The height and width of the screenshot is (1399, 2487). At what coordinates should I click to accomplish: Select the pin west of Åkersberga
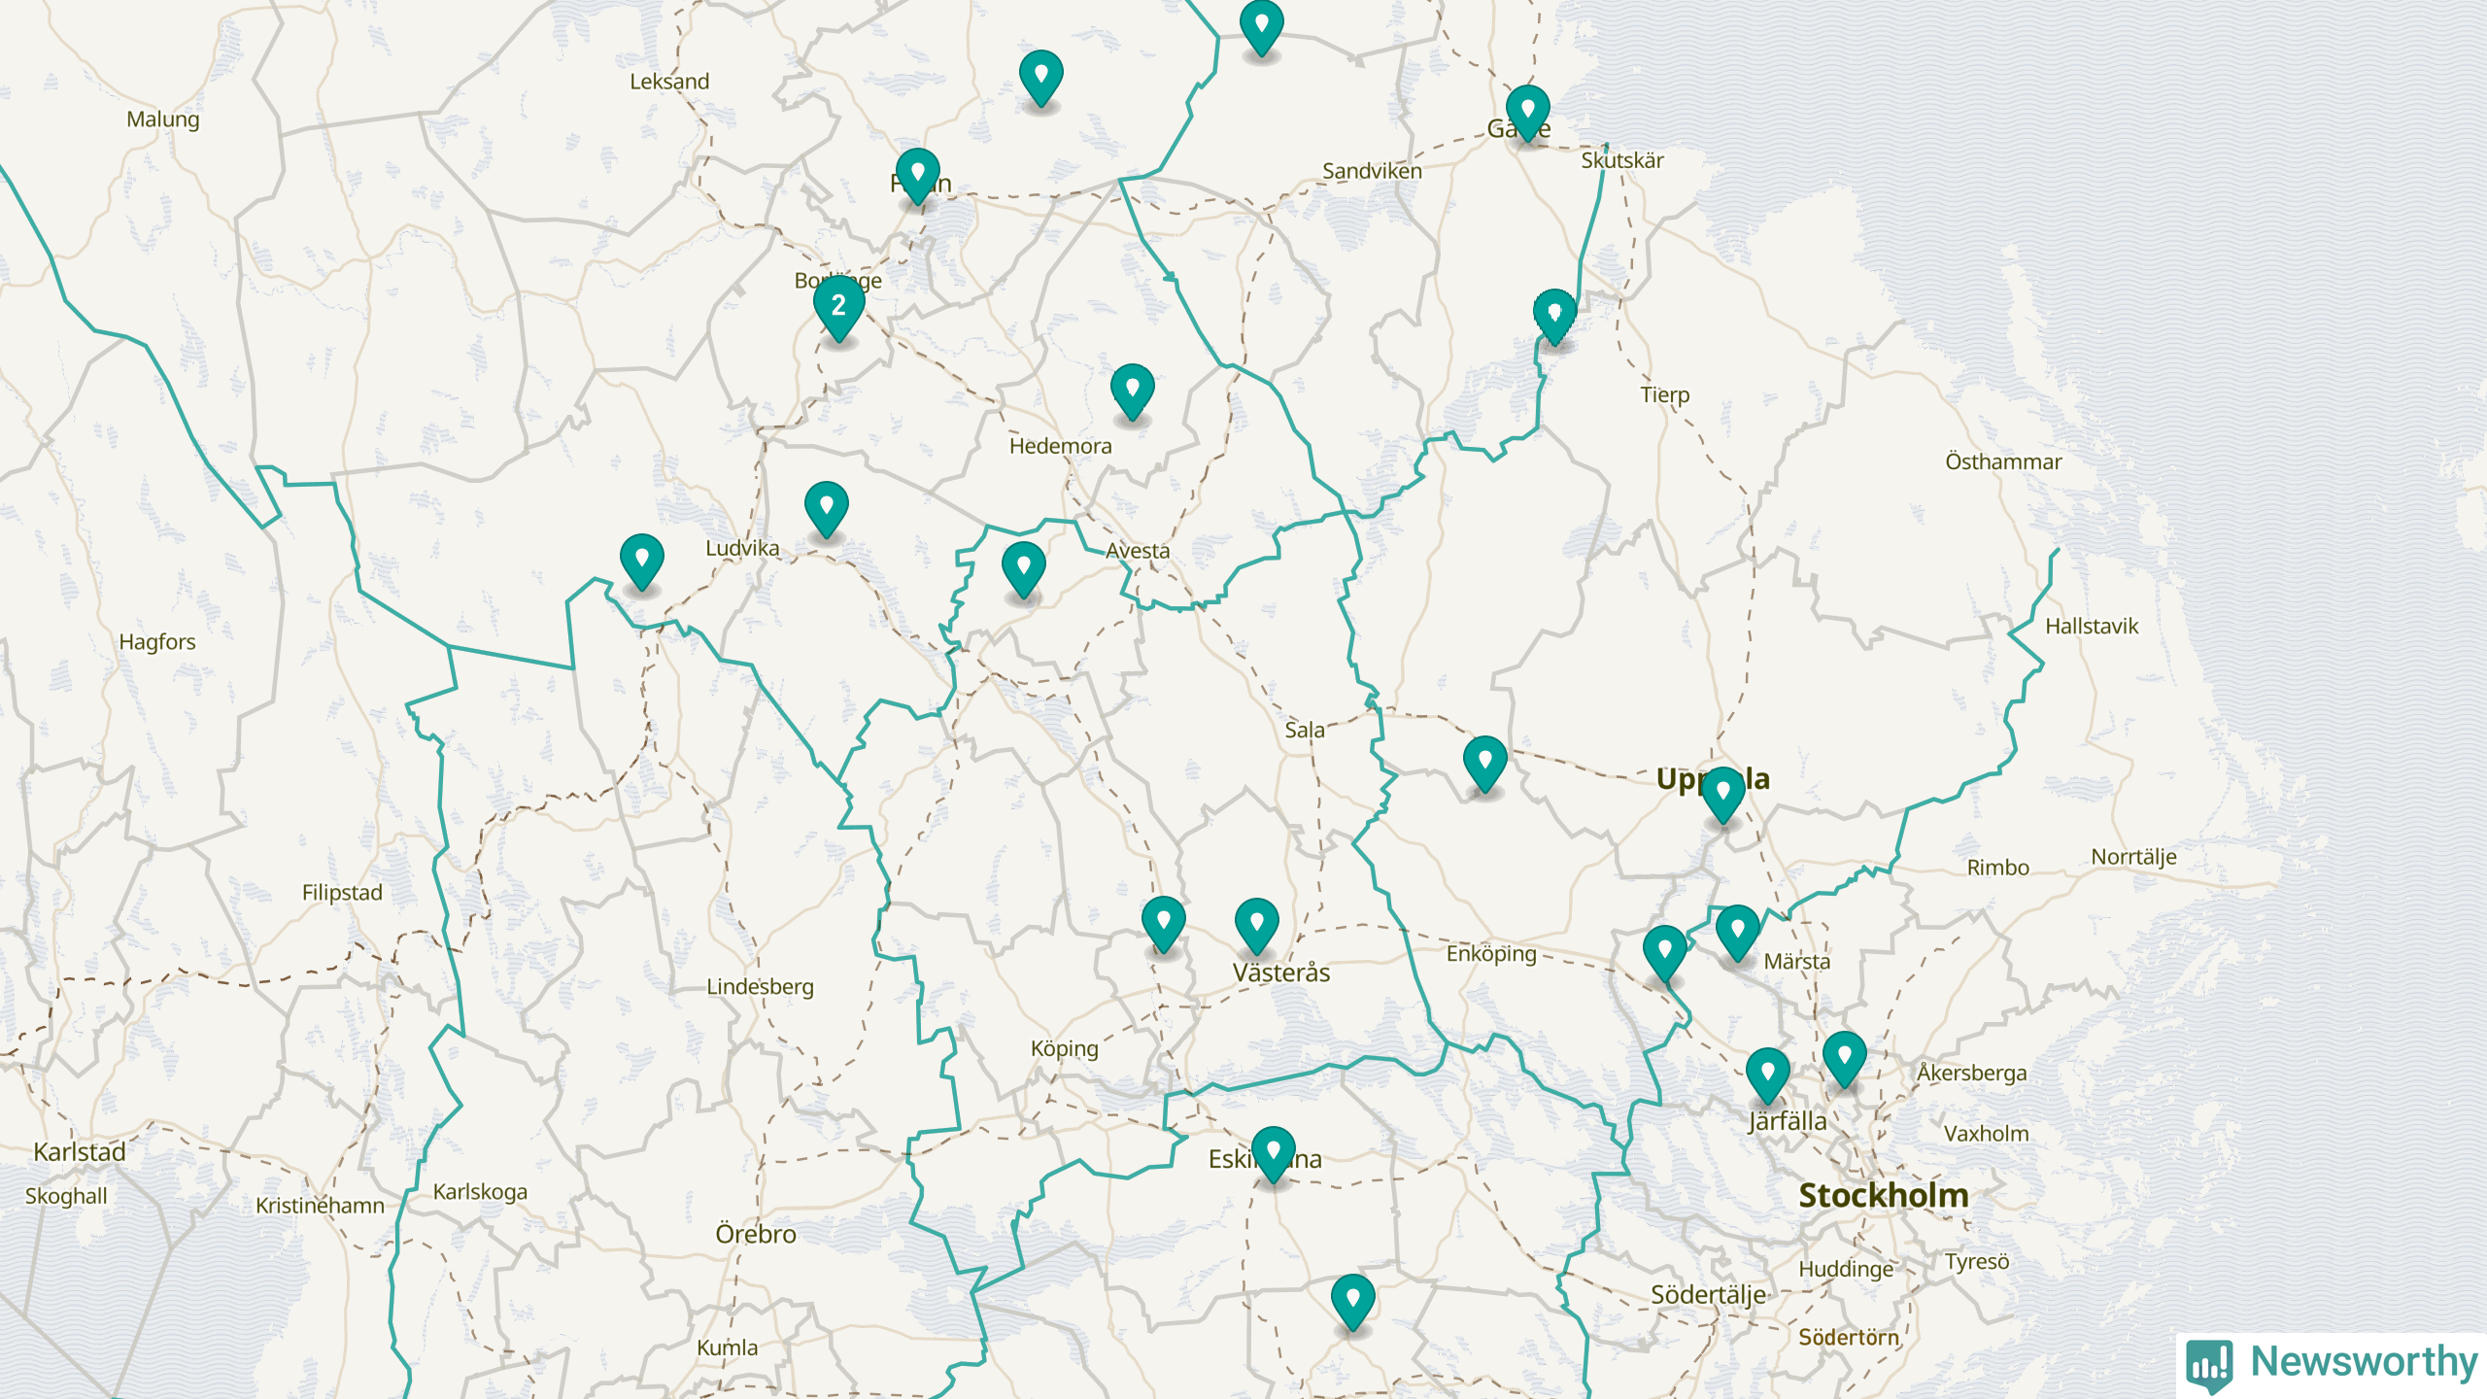click(1844, 1057)
